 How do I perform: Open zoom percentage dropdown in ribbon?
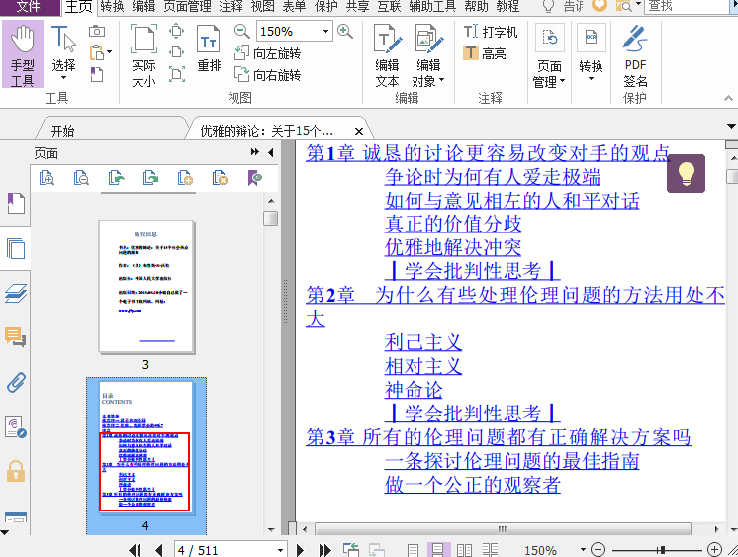point(325,31)
